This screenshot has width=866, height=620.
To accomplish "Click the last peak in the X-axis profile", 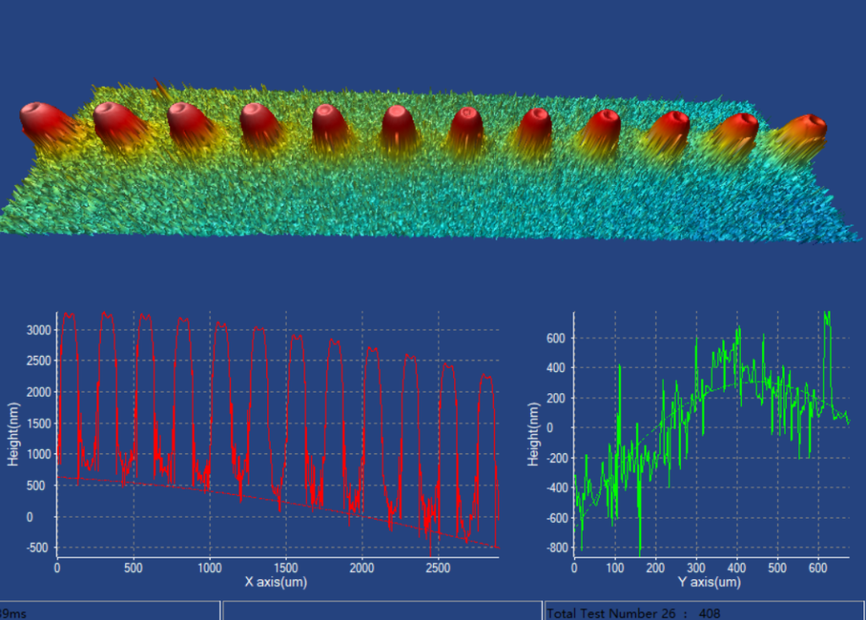I will (486, 376).
